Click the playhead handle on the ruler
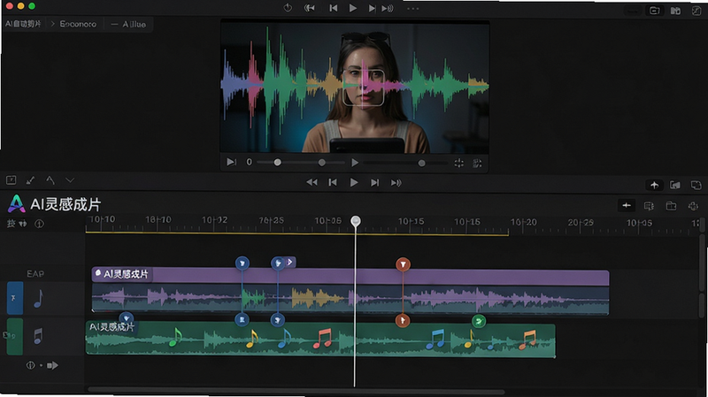This screenshot has width=708, height=397. point(356,221)
